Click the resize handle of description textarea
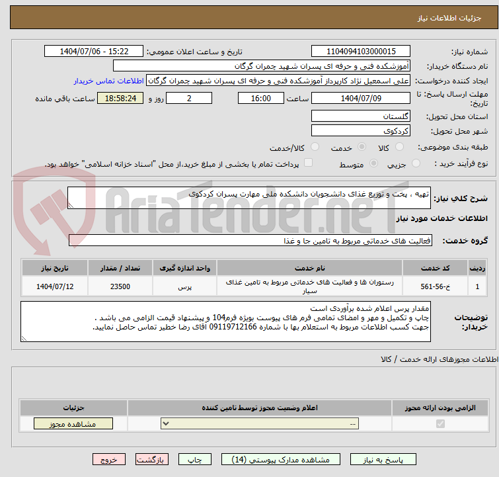499x477 pixels. (71, 206)
